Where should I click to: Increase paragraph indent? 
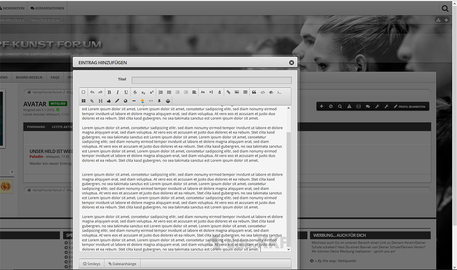click(x=186, y=92)
